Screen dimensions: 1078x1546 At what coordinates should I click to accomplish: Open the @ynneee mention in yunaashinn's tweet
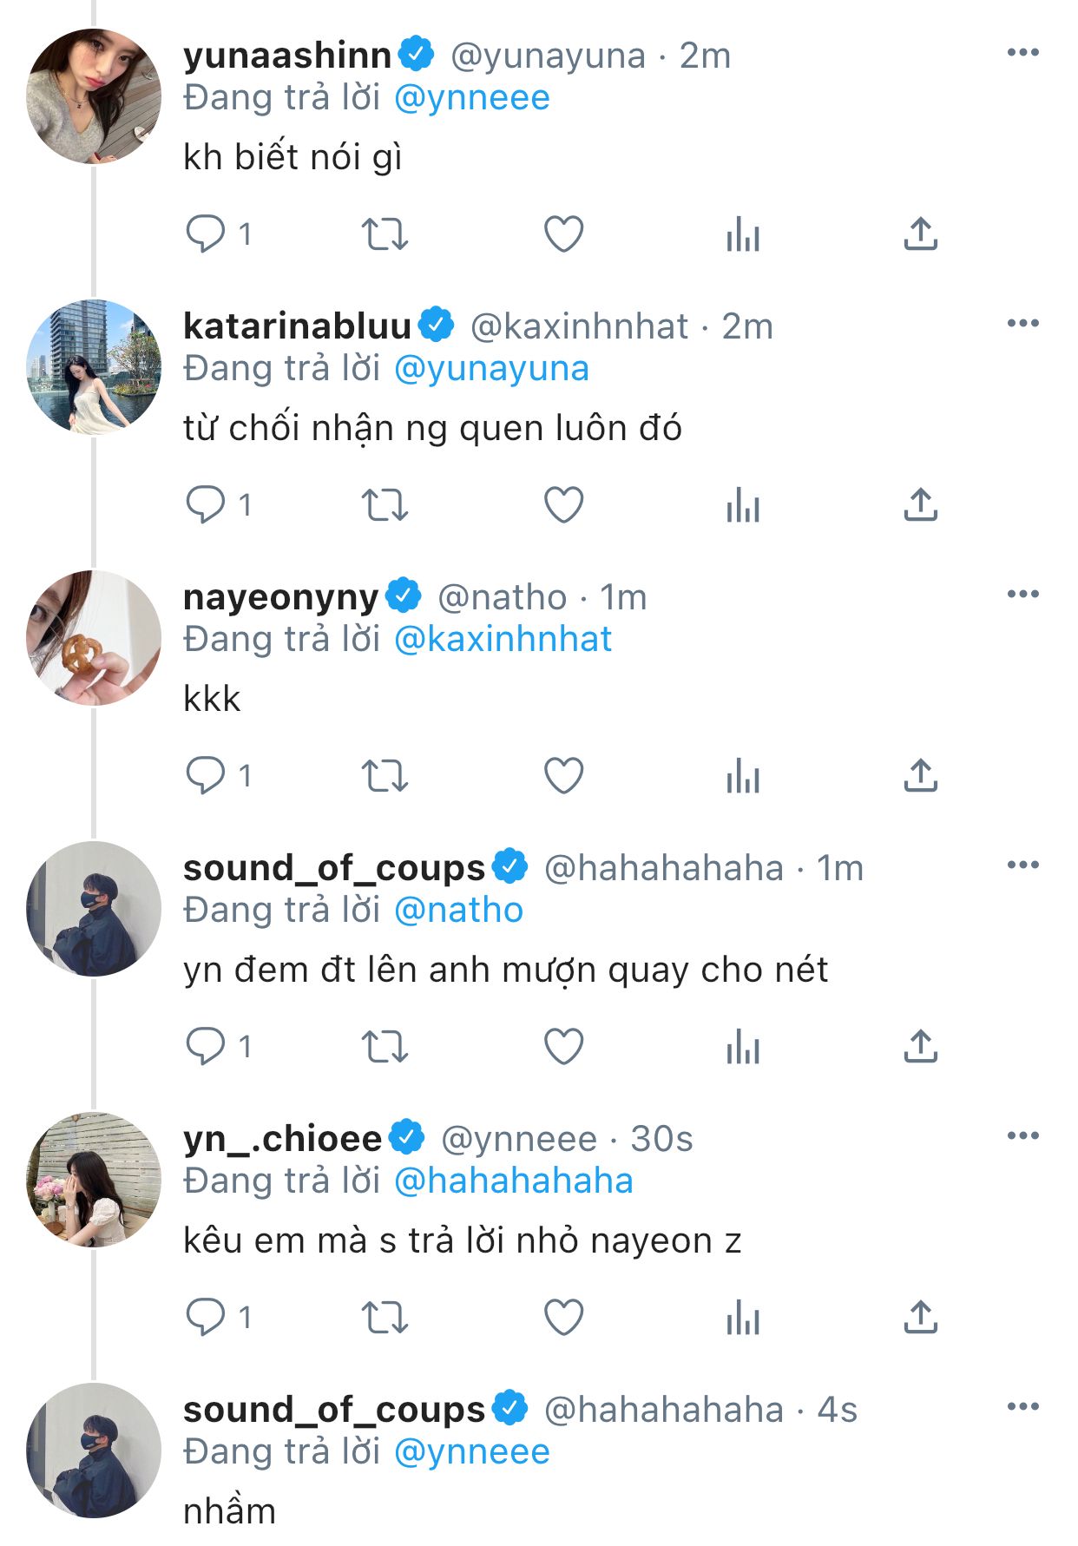[471, 98]
